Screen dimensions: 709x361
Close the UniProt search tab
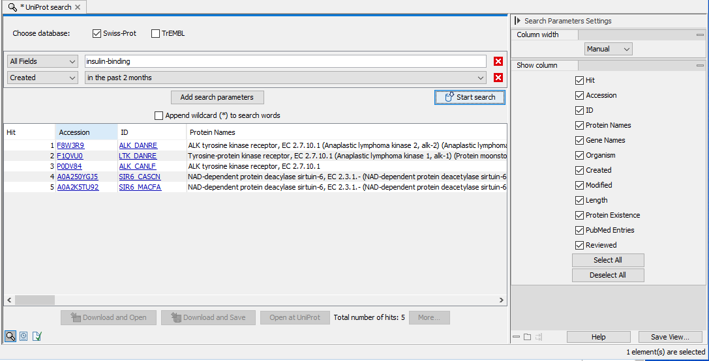click(x=78, y=7)
